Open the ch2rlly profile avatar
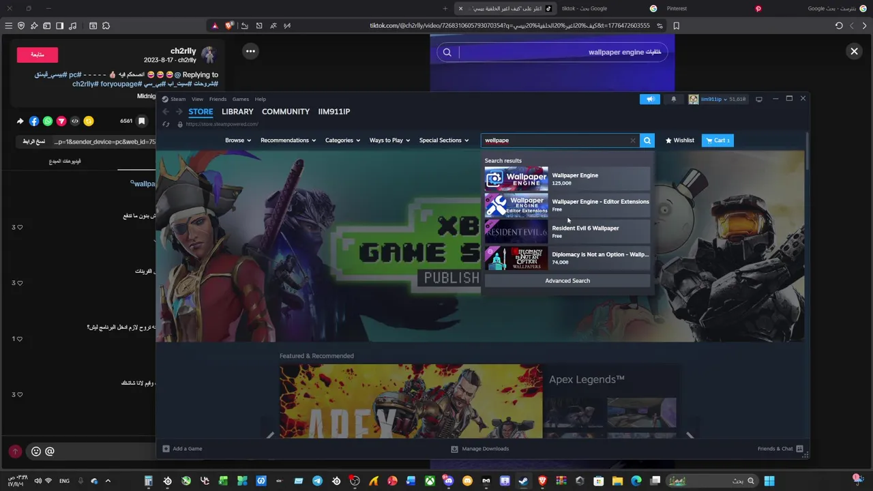This screenshot has height=491, width=873. coord(209,55)
